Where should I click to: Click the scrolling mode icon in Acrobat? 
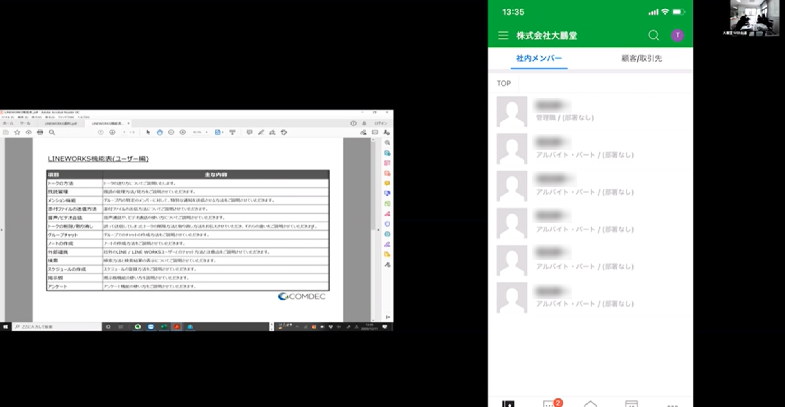(x=233, y=132)
